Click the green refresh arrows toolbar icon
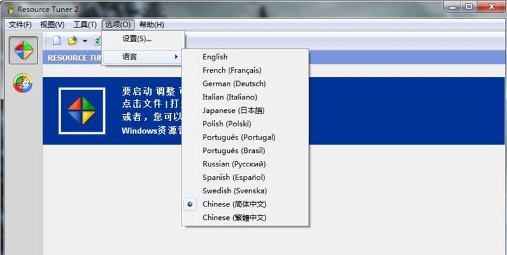The width and height of the screenshot is (507, 255). (x=97, y=41)
